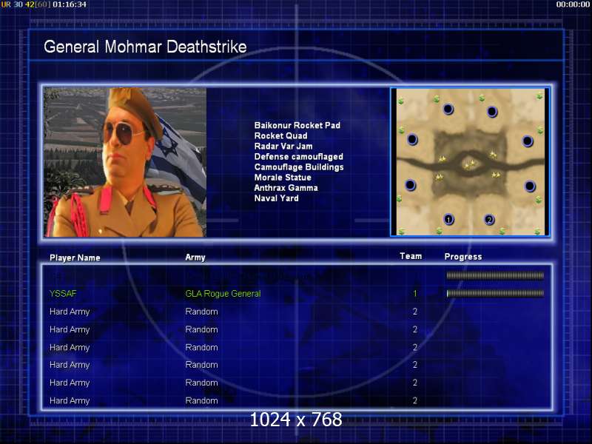Screen dimensions: 592x444
Task: Click the dollar supply icon in map's bottom-right corner
Action: click(x=538, y=231)
